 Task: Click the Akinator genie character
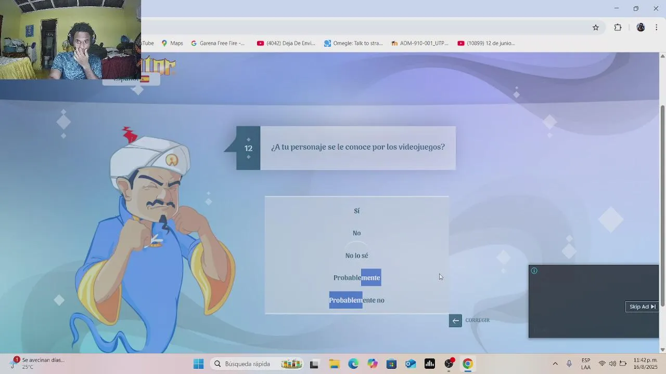pos(156,239)
